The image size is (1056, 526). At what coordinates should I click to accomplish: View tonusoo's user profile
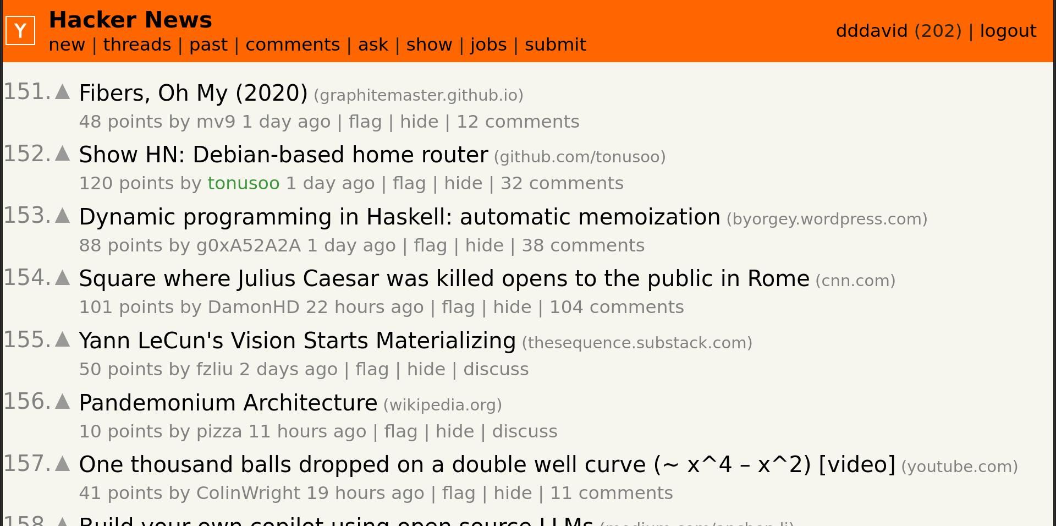[243, 183]
